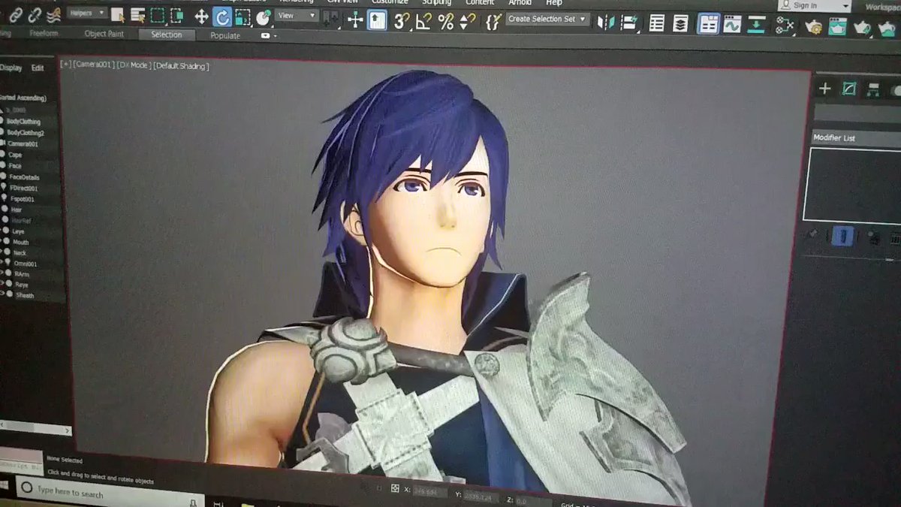Toggle Window/Crossing selection mode
This screenshot has height=507, width=901.
[176, 15]
